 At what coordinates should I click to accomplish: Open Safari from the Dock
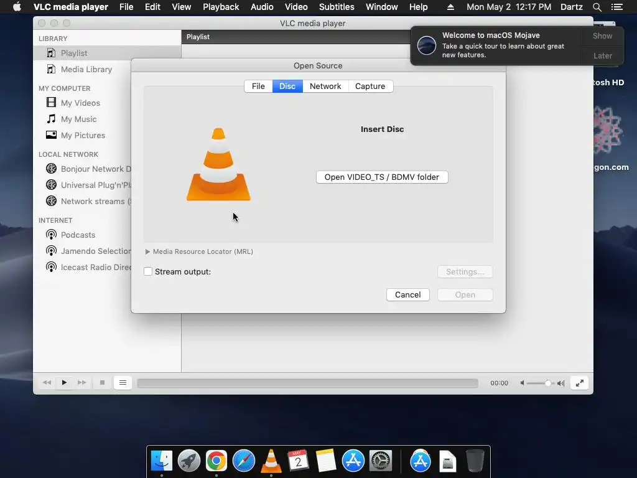pyautogui.click(x=244, y=461)
